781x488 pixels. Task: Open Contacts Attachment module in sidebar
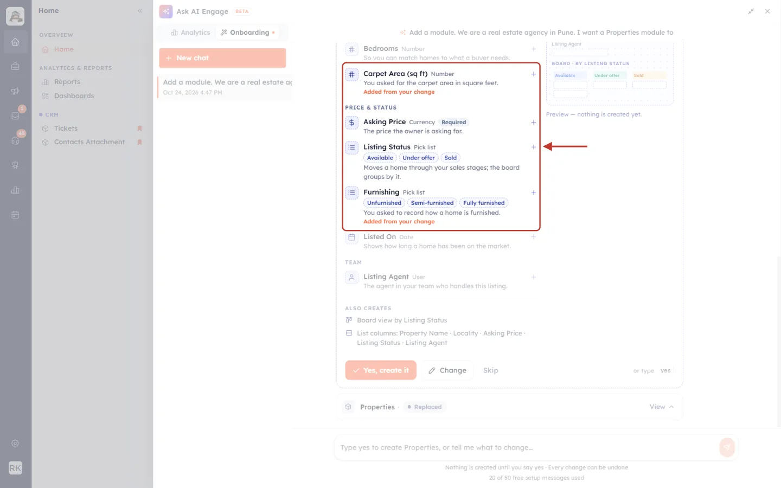click(89, 142)
